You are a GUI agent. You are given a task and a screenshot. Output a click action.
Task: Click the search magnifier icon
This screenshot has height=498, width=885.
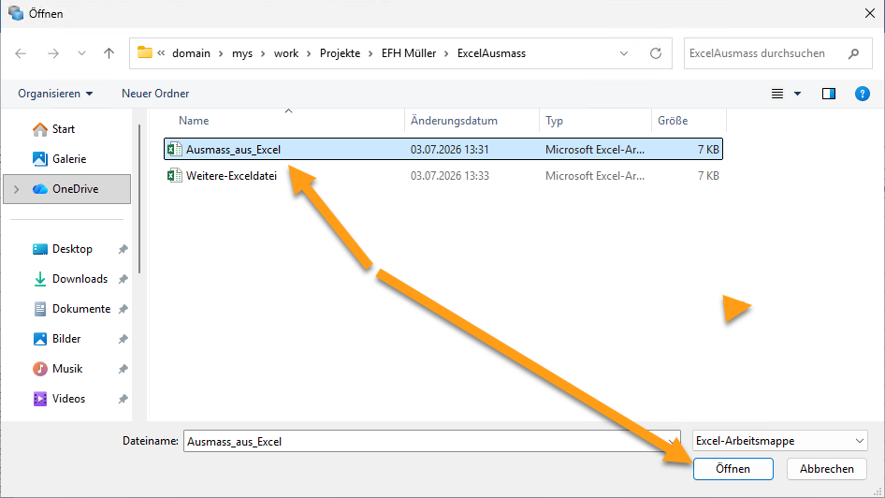click(853, 53)
